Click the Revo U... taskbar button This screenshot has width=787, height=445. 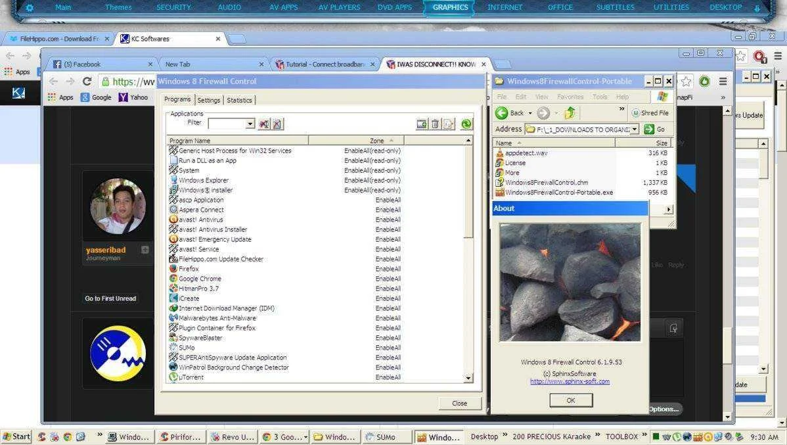(x=232, y=437)
